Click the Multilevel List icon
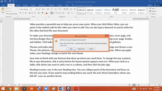This screenshot has width=162, height=91. [60, 9]
